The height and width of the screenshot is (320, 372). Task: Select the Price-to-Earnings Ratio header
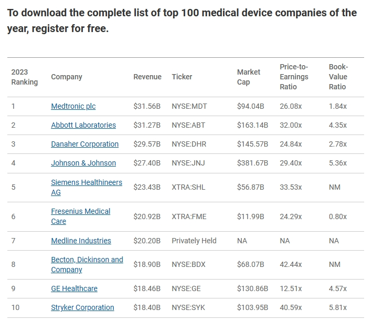294,77
